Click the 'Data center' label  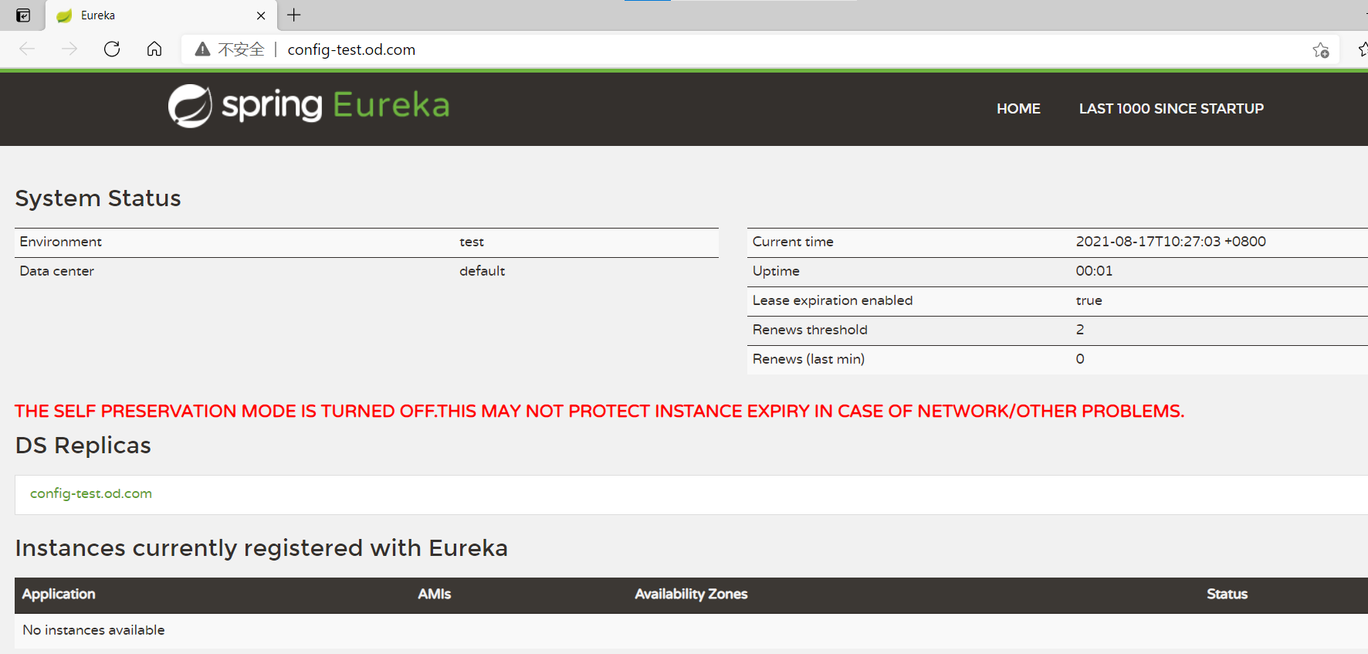click(57, 271)
